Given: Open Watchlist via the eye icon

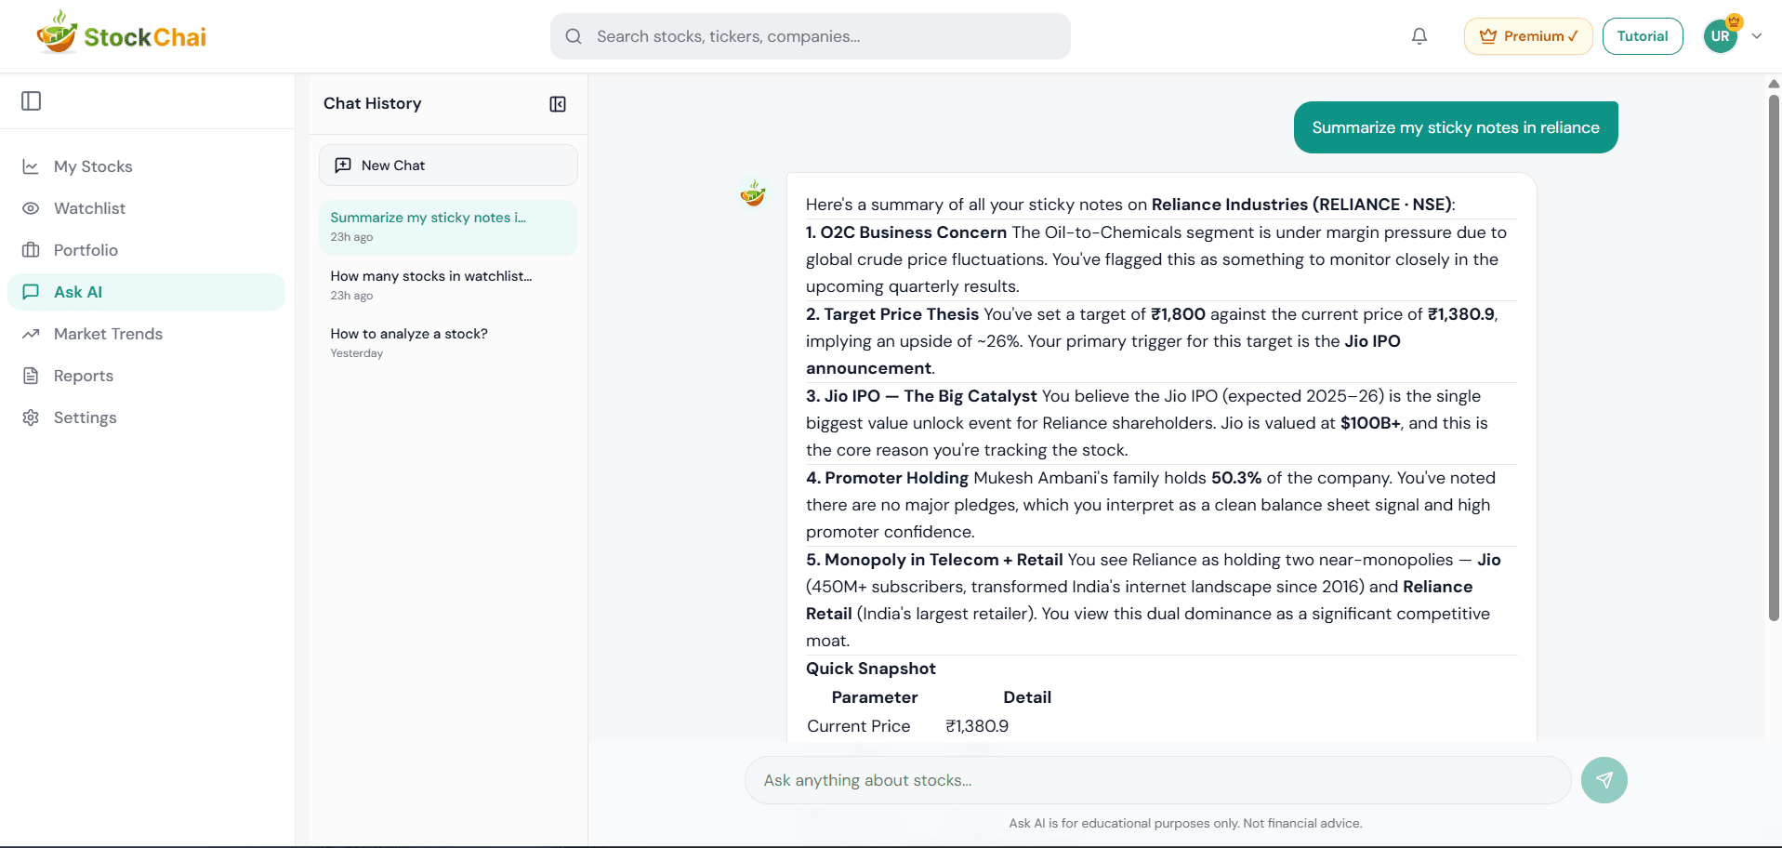Looking at the screenshot, I should 31,208.
